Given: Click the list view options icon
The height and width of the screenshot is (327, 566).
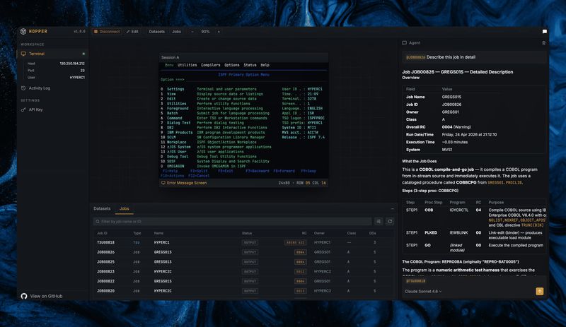Looking at the screenshot, I should (x=379, y=221).
